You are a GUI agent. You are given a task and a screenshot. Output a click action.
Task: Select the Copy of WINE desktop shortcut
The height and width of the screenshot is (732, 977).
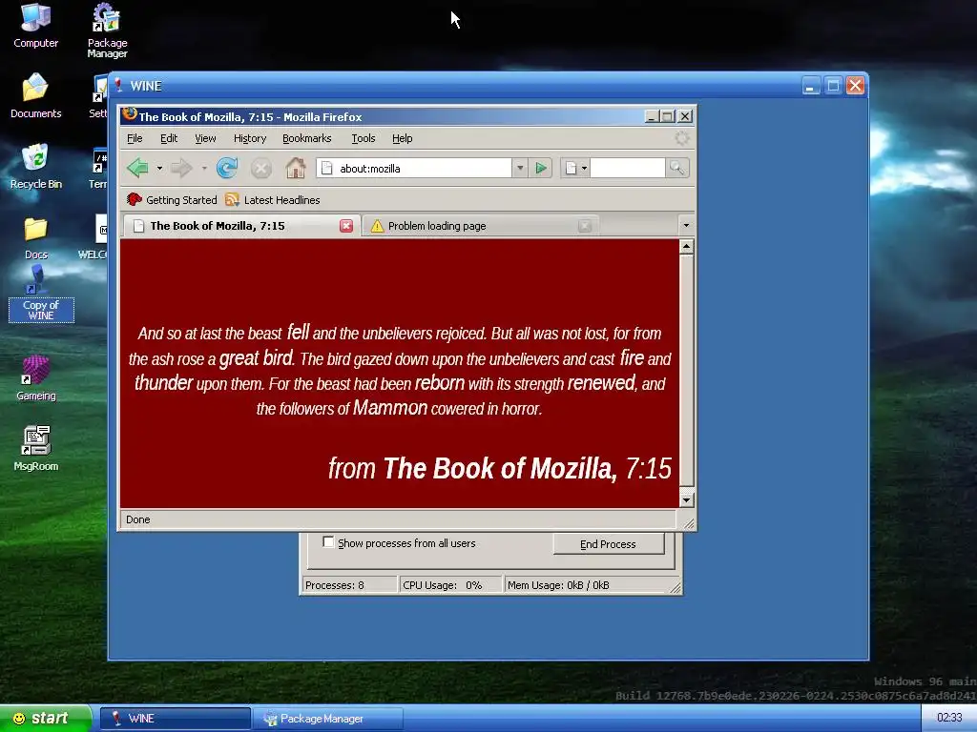tap(40, 295)
